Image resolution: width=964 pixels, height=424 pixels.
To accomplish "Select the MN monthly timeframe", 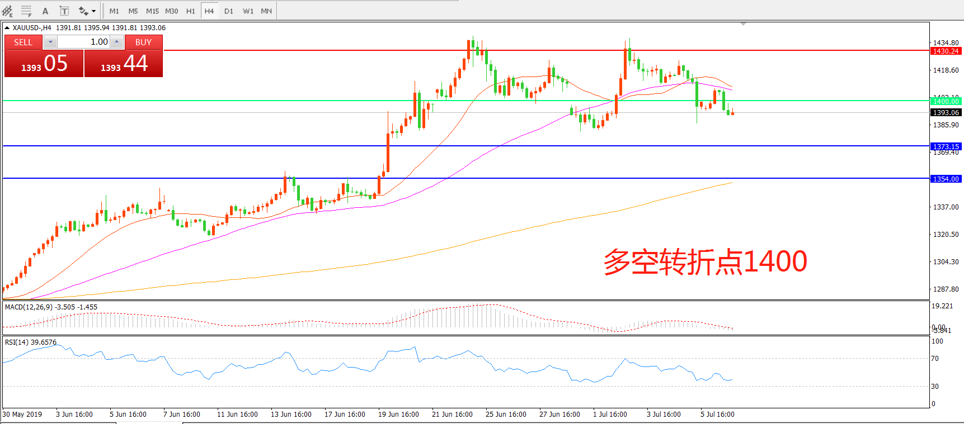I will click(266, 11).
